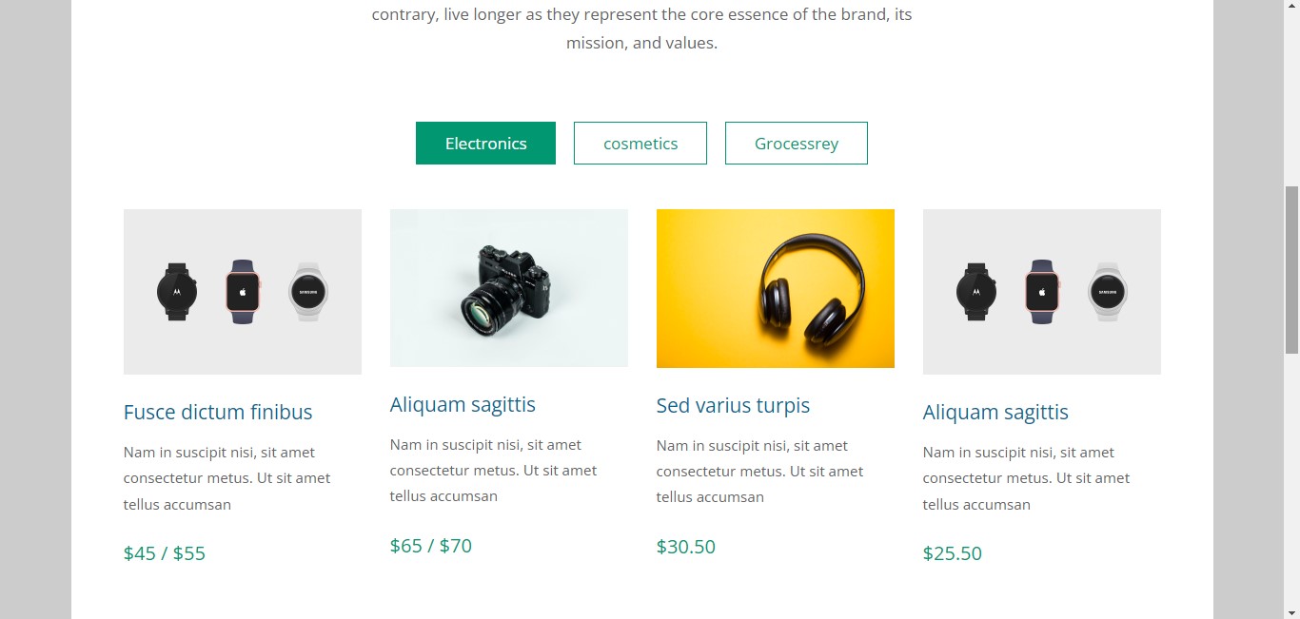Switch to the cosmetics tab
Viewport: 1300px width, 619px height.
click(x=640, y=144)
